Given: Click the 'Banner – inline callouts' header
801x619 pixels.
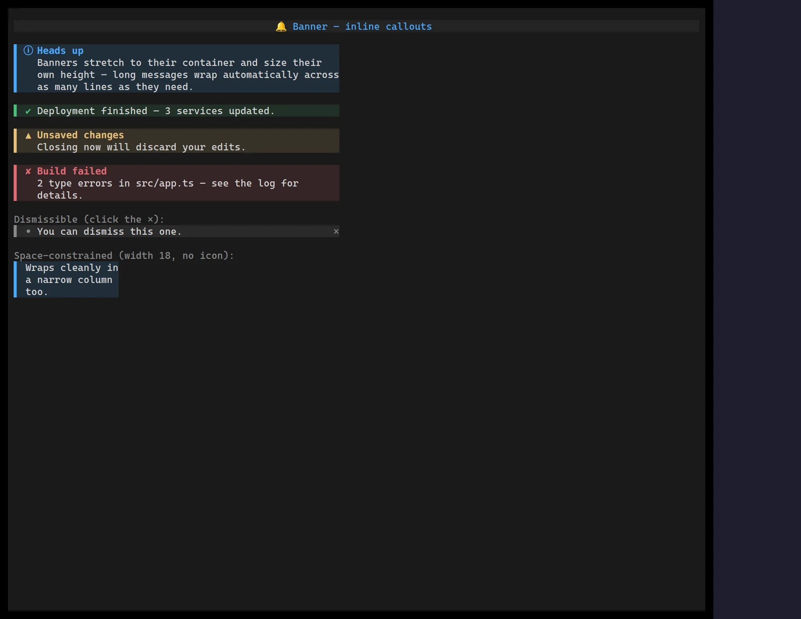Looking at the screenshot, I should (362, 27).
